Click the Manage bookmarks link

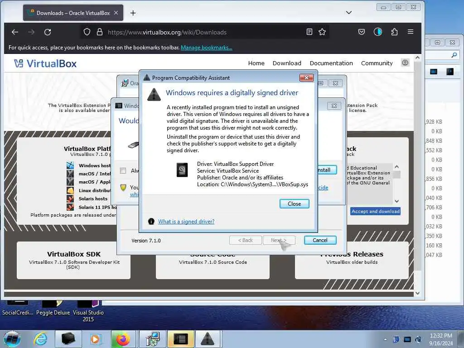click(x=207, y=48)
